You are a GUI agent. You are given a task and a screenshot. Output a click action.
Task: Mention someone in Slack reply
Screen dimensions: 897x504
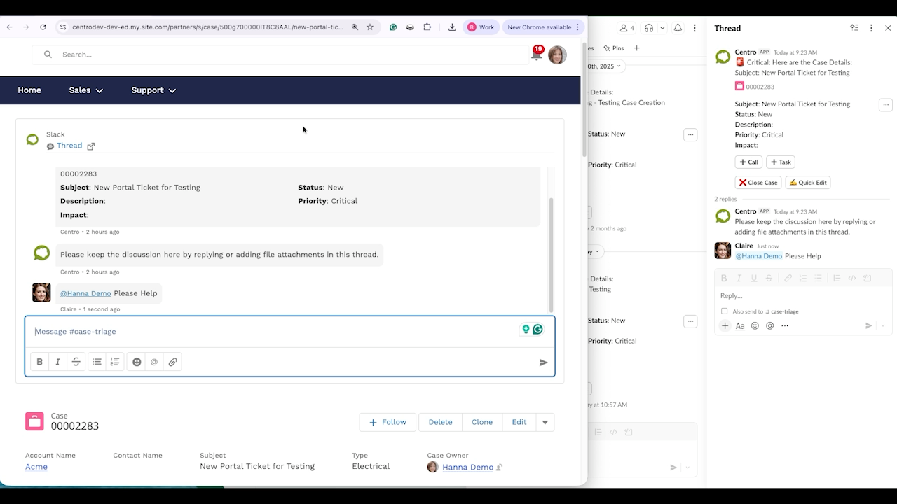pos(769,325)
